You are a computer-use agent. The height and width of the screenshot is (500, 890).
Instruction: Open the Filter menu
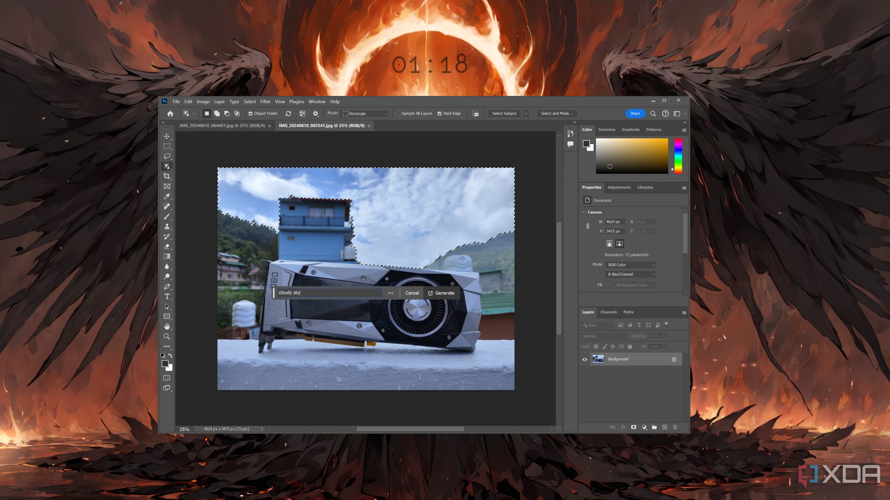(x=265, y=101)
